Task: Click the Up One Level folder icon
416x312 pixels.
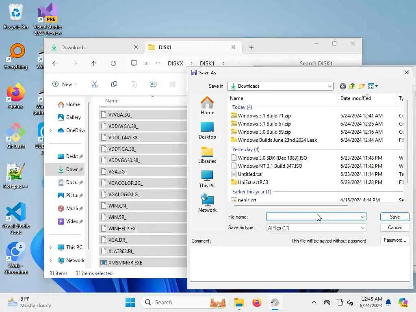Action: (352, 86)
